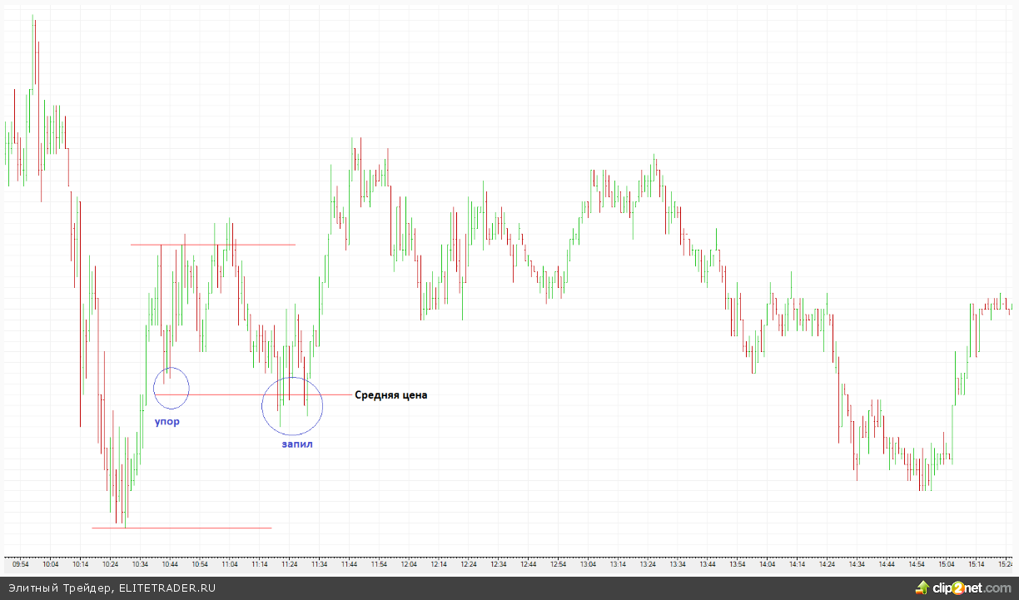The height and width of the screenshot is (600, 1019).
Task: Select the упор annotation label
Action: click(167, 422)
